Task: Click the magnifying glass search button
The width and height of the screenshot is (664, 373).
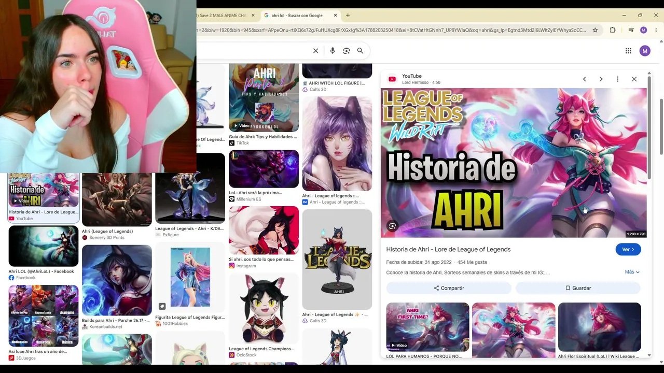Action: [x=360, y=51]
